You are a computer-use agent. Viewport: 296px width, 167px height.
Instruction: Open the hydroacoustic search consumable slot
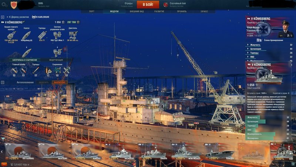tap(57, 71)
